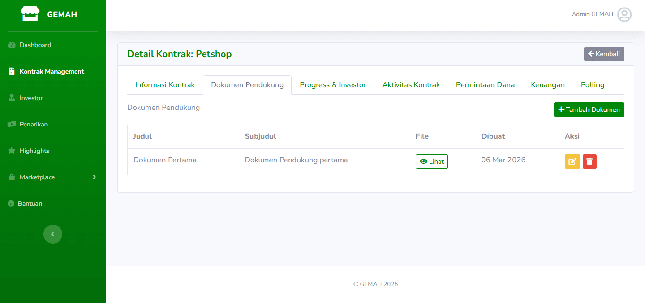The image size is (645, 303).
Task: Edit the Dokumen Pertama row
Action: pos(572,162)
